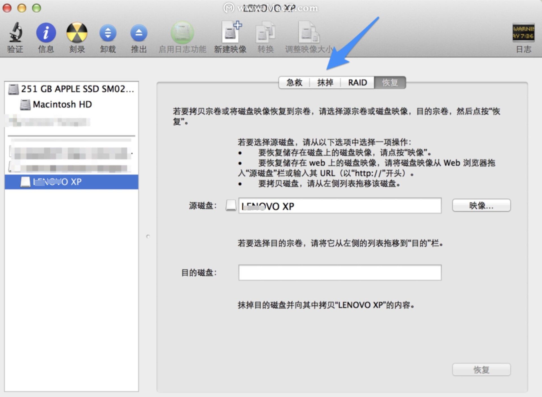Open the Info (信息) toolbar icon
Image resolution: width=542 pixels, height=397 pixels.
tap(46, 32)
